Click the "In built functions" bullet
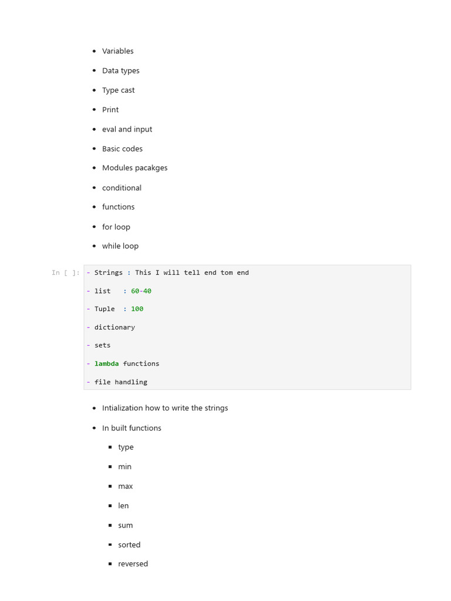The image size is (451, 601). [x=132, y=428]
